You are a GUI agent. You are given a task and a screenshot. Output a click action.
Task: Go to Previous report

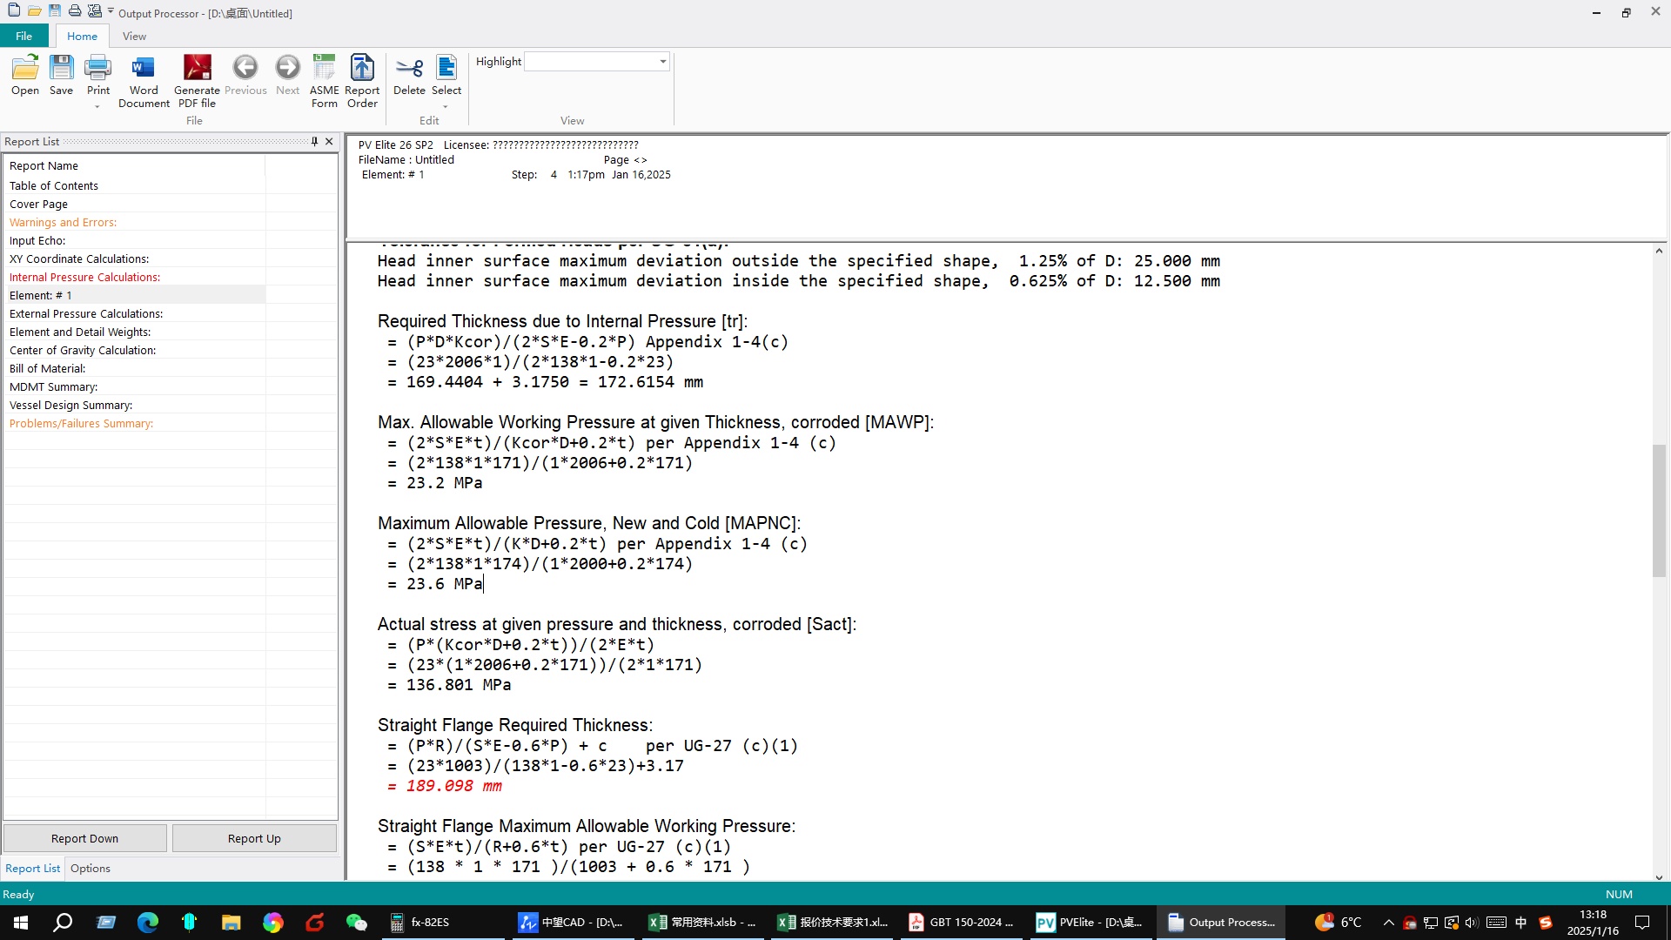click(x=245, y=75)
